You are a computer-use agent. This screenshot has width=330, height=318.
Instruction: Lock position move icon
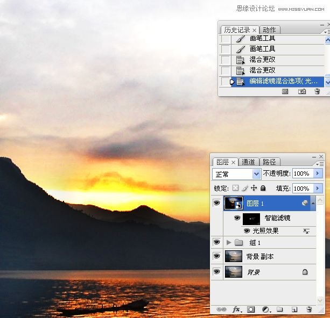pos(254,188)
